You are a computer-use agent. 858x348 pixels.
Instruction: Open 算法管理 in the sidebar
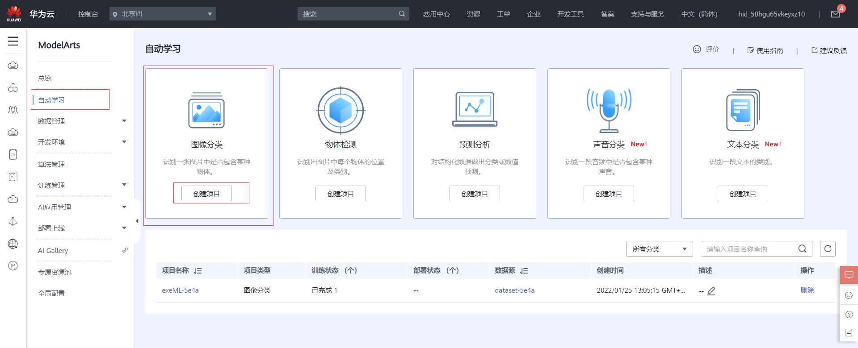click(51, 165)
